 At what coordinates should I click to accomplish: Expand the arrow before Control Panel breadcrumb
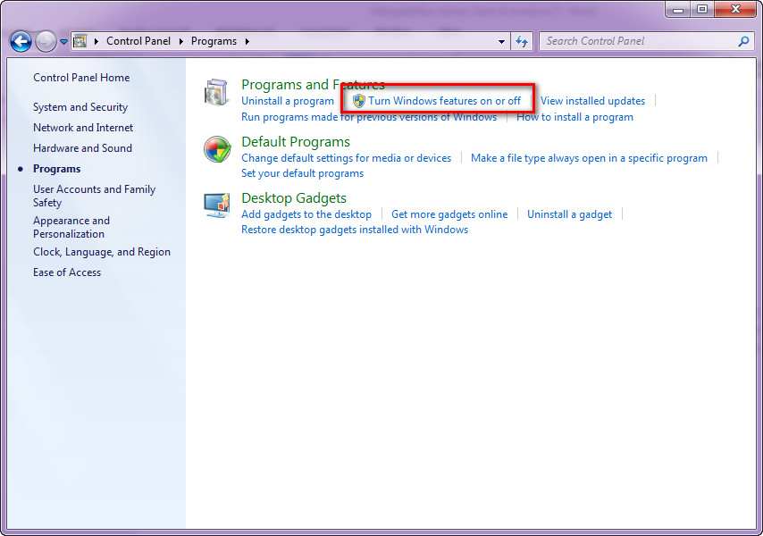(x=96, y=41)
